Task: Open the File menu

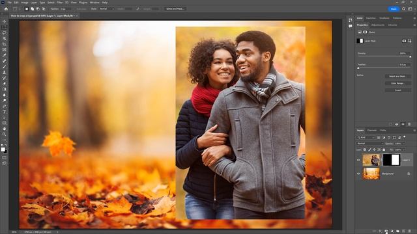Action: click(9, 3)
